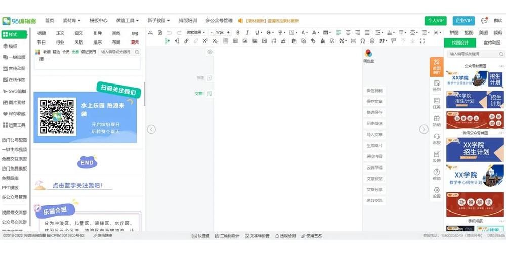The width and height of the screenshot is (506, 253).
Task: Click the 同步微信 button
Action: point(374,123)
